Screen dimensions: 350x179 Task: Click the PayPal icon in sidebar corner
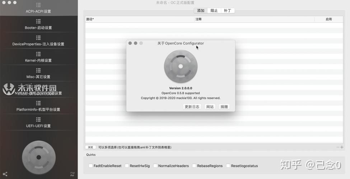(72, 174)
